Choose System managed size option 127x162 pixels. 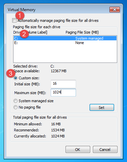pyautogui.click(x=16, y=101)
